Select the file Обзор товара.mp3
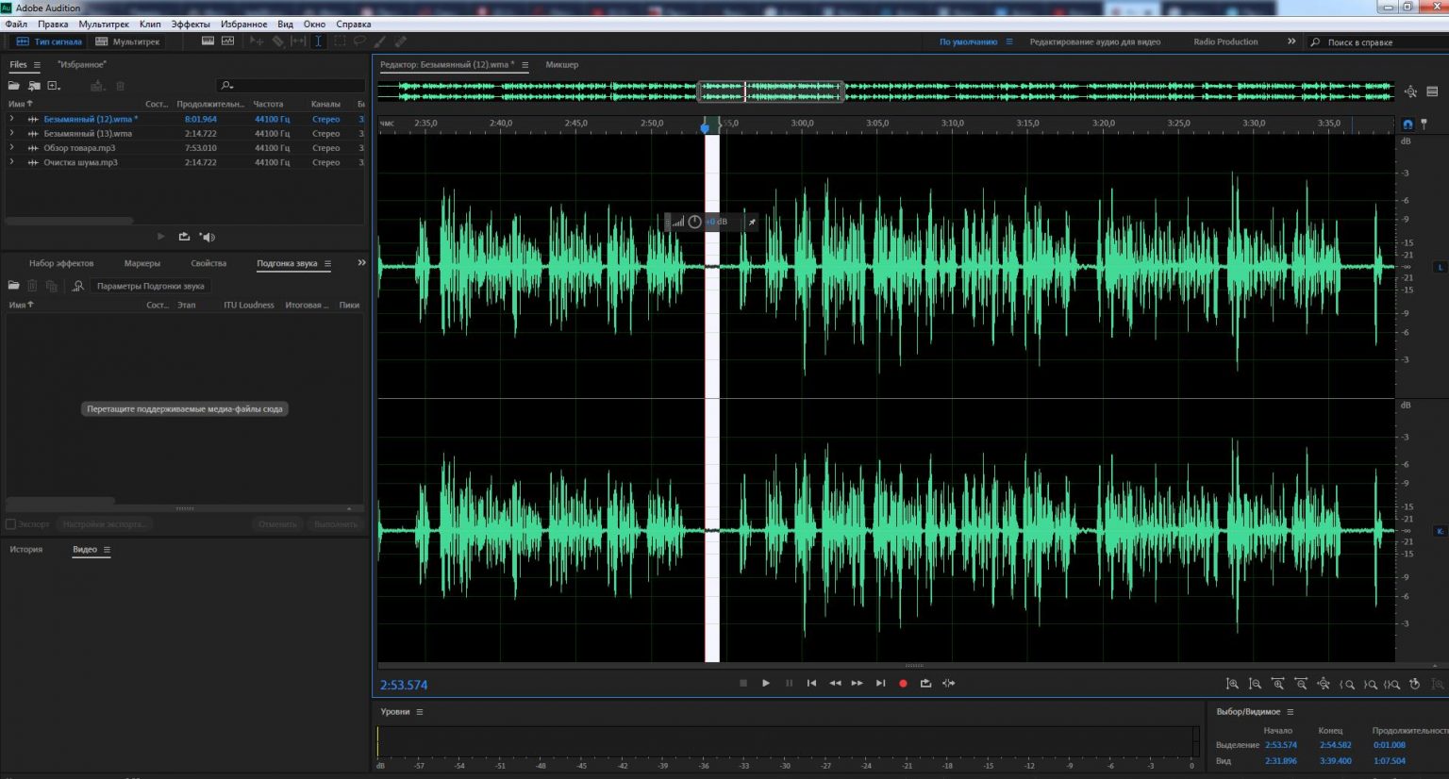 (x=79, y=148)
